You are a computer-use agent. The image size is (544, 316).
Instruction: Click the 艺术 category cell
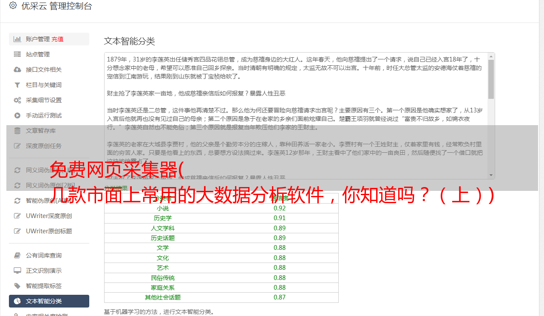click(x=162, y=268)
